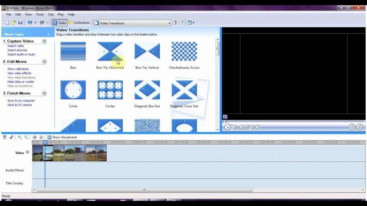Save the project using the Save icon
Screen dimensions: 367x206
pyautogui.click(x=20, y=22)
